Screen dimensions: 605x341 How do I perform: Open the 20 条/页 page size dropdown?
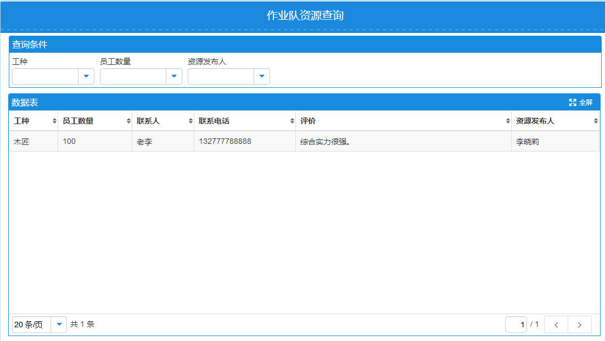tap(59, 325)
